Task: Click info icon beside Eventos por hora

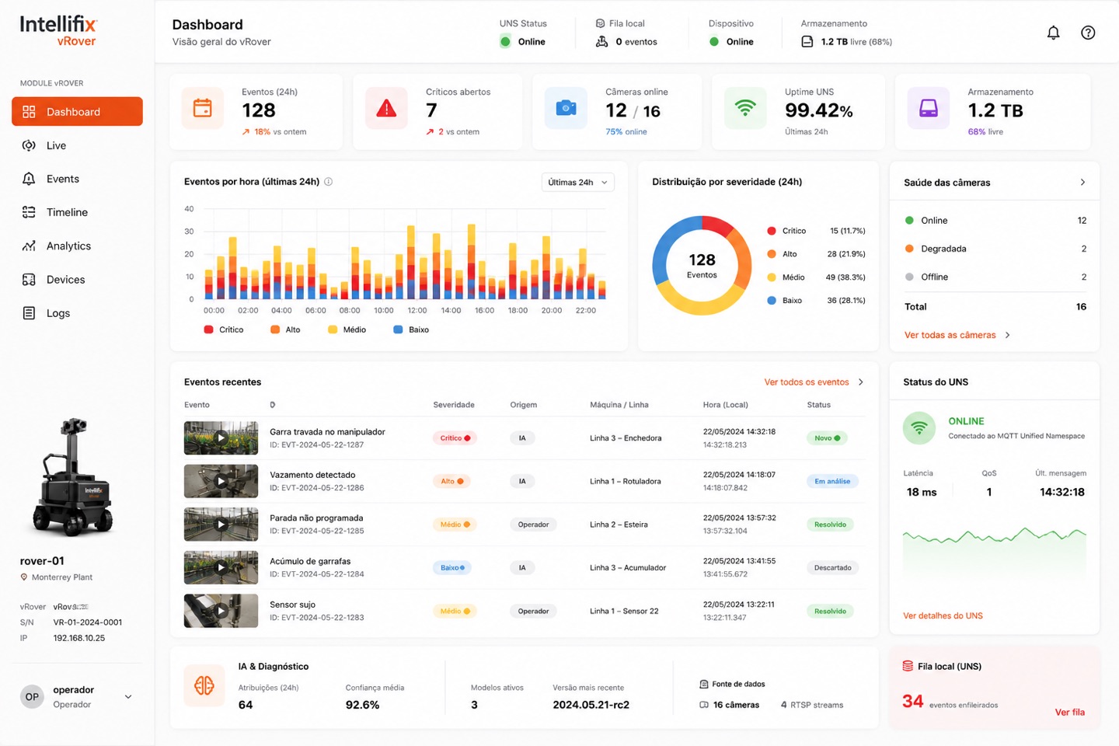Action: pyautogui.click(x=329, y=182)
